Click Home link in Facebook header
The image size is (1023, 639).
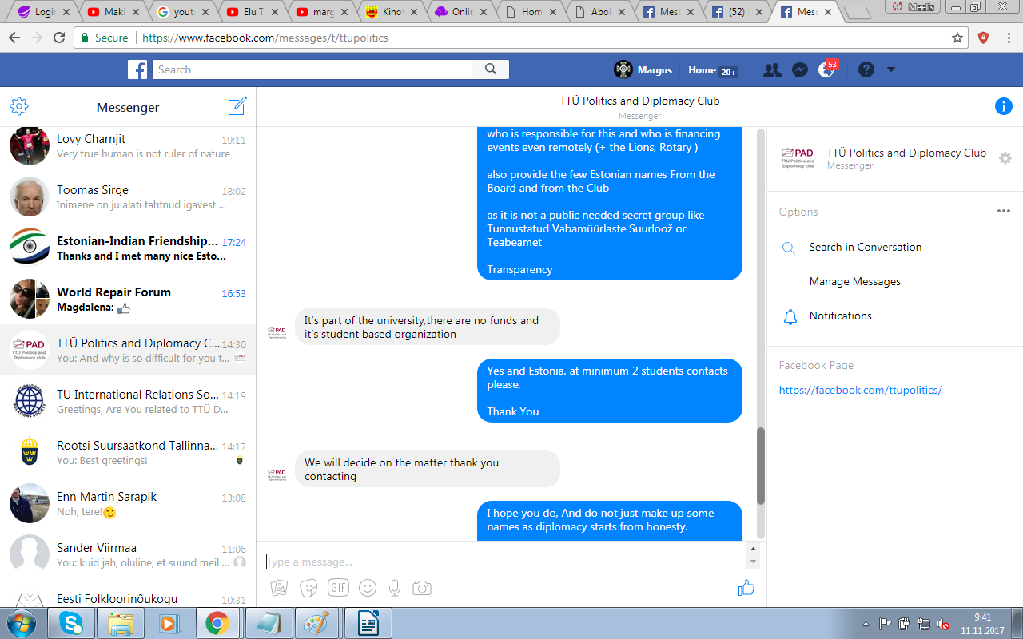click(702, 69)
